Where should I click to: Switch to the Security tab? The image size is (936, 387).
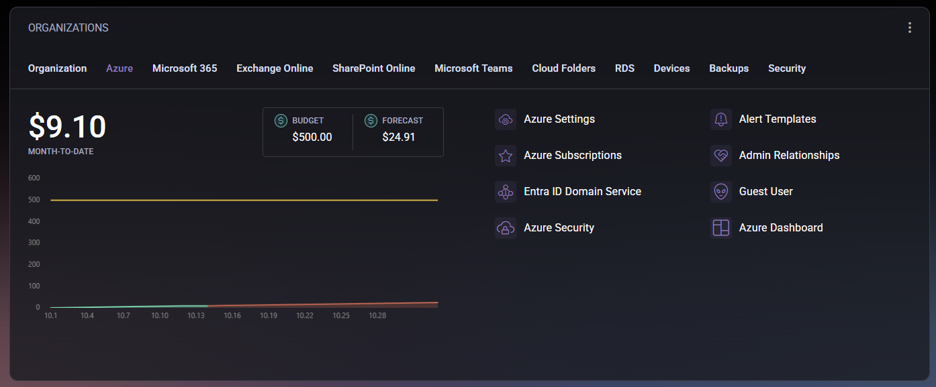(786, 68)
